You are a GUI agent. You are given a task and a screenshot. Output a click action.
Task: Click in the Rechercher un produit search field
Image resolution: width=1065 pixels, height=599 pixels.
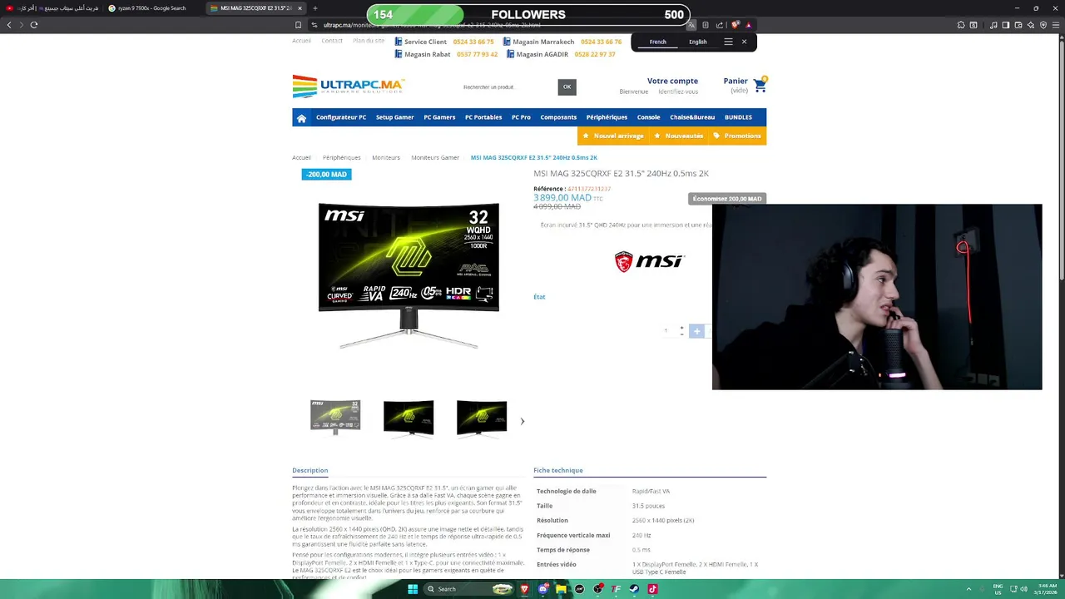(508, 87)
